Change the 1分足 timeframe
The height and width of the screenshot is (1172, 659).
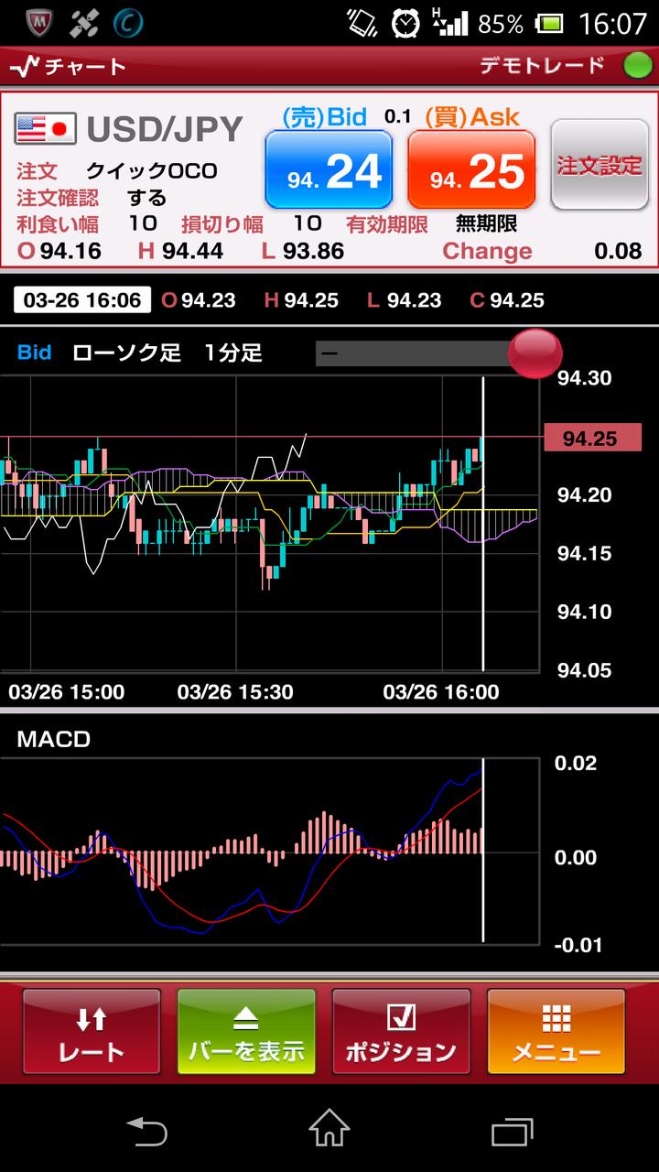(232, 353)
